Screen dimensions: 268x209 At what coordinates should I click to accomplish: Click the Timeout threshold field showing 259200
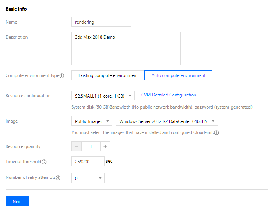pos(88,161)
